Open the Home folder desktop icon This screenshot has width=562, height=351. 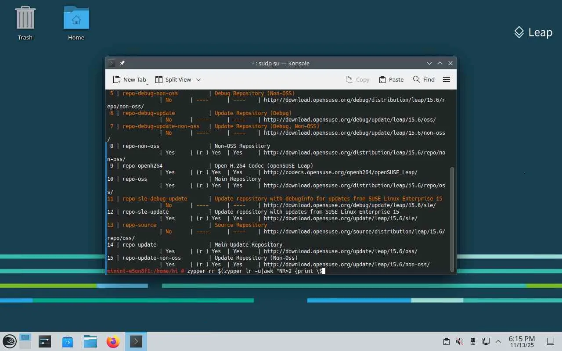(76, 24)
